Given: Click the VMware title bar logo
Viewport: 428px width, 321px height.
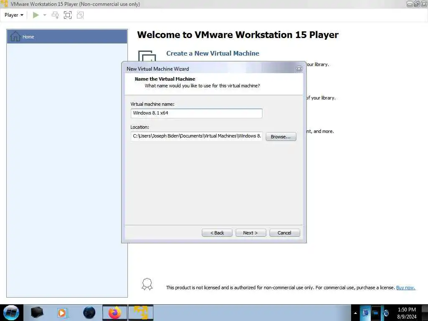Looking at the screenshot, I should pos(4,4).
